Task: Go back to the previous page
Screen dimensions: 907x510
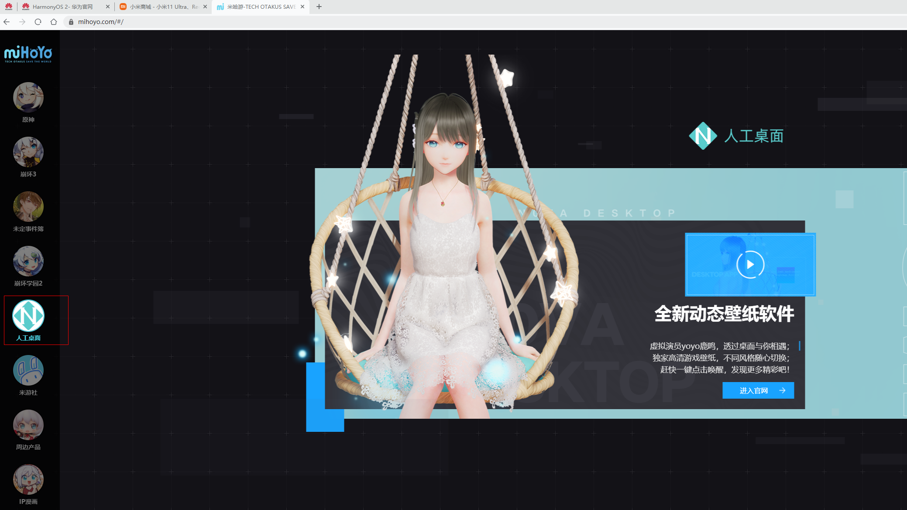Action: (7, 22)
